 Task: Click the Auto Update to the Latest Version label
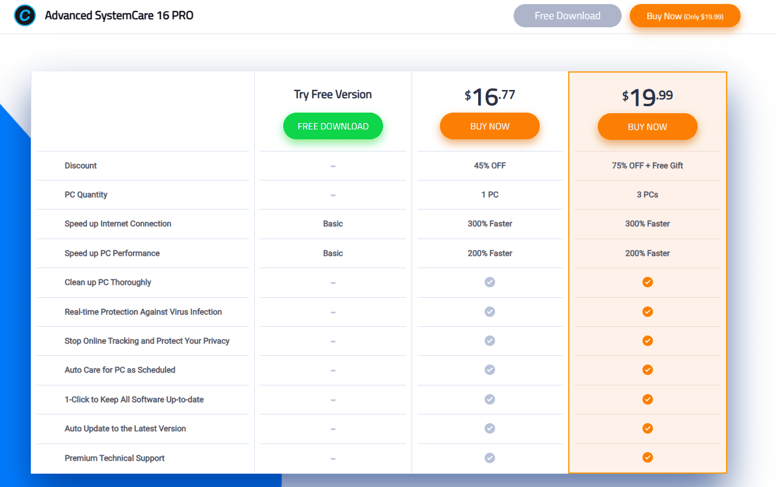click(125, 428)
